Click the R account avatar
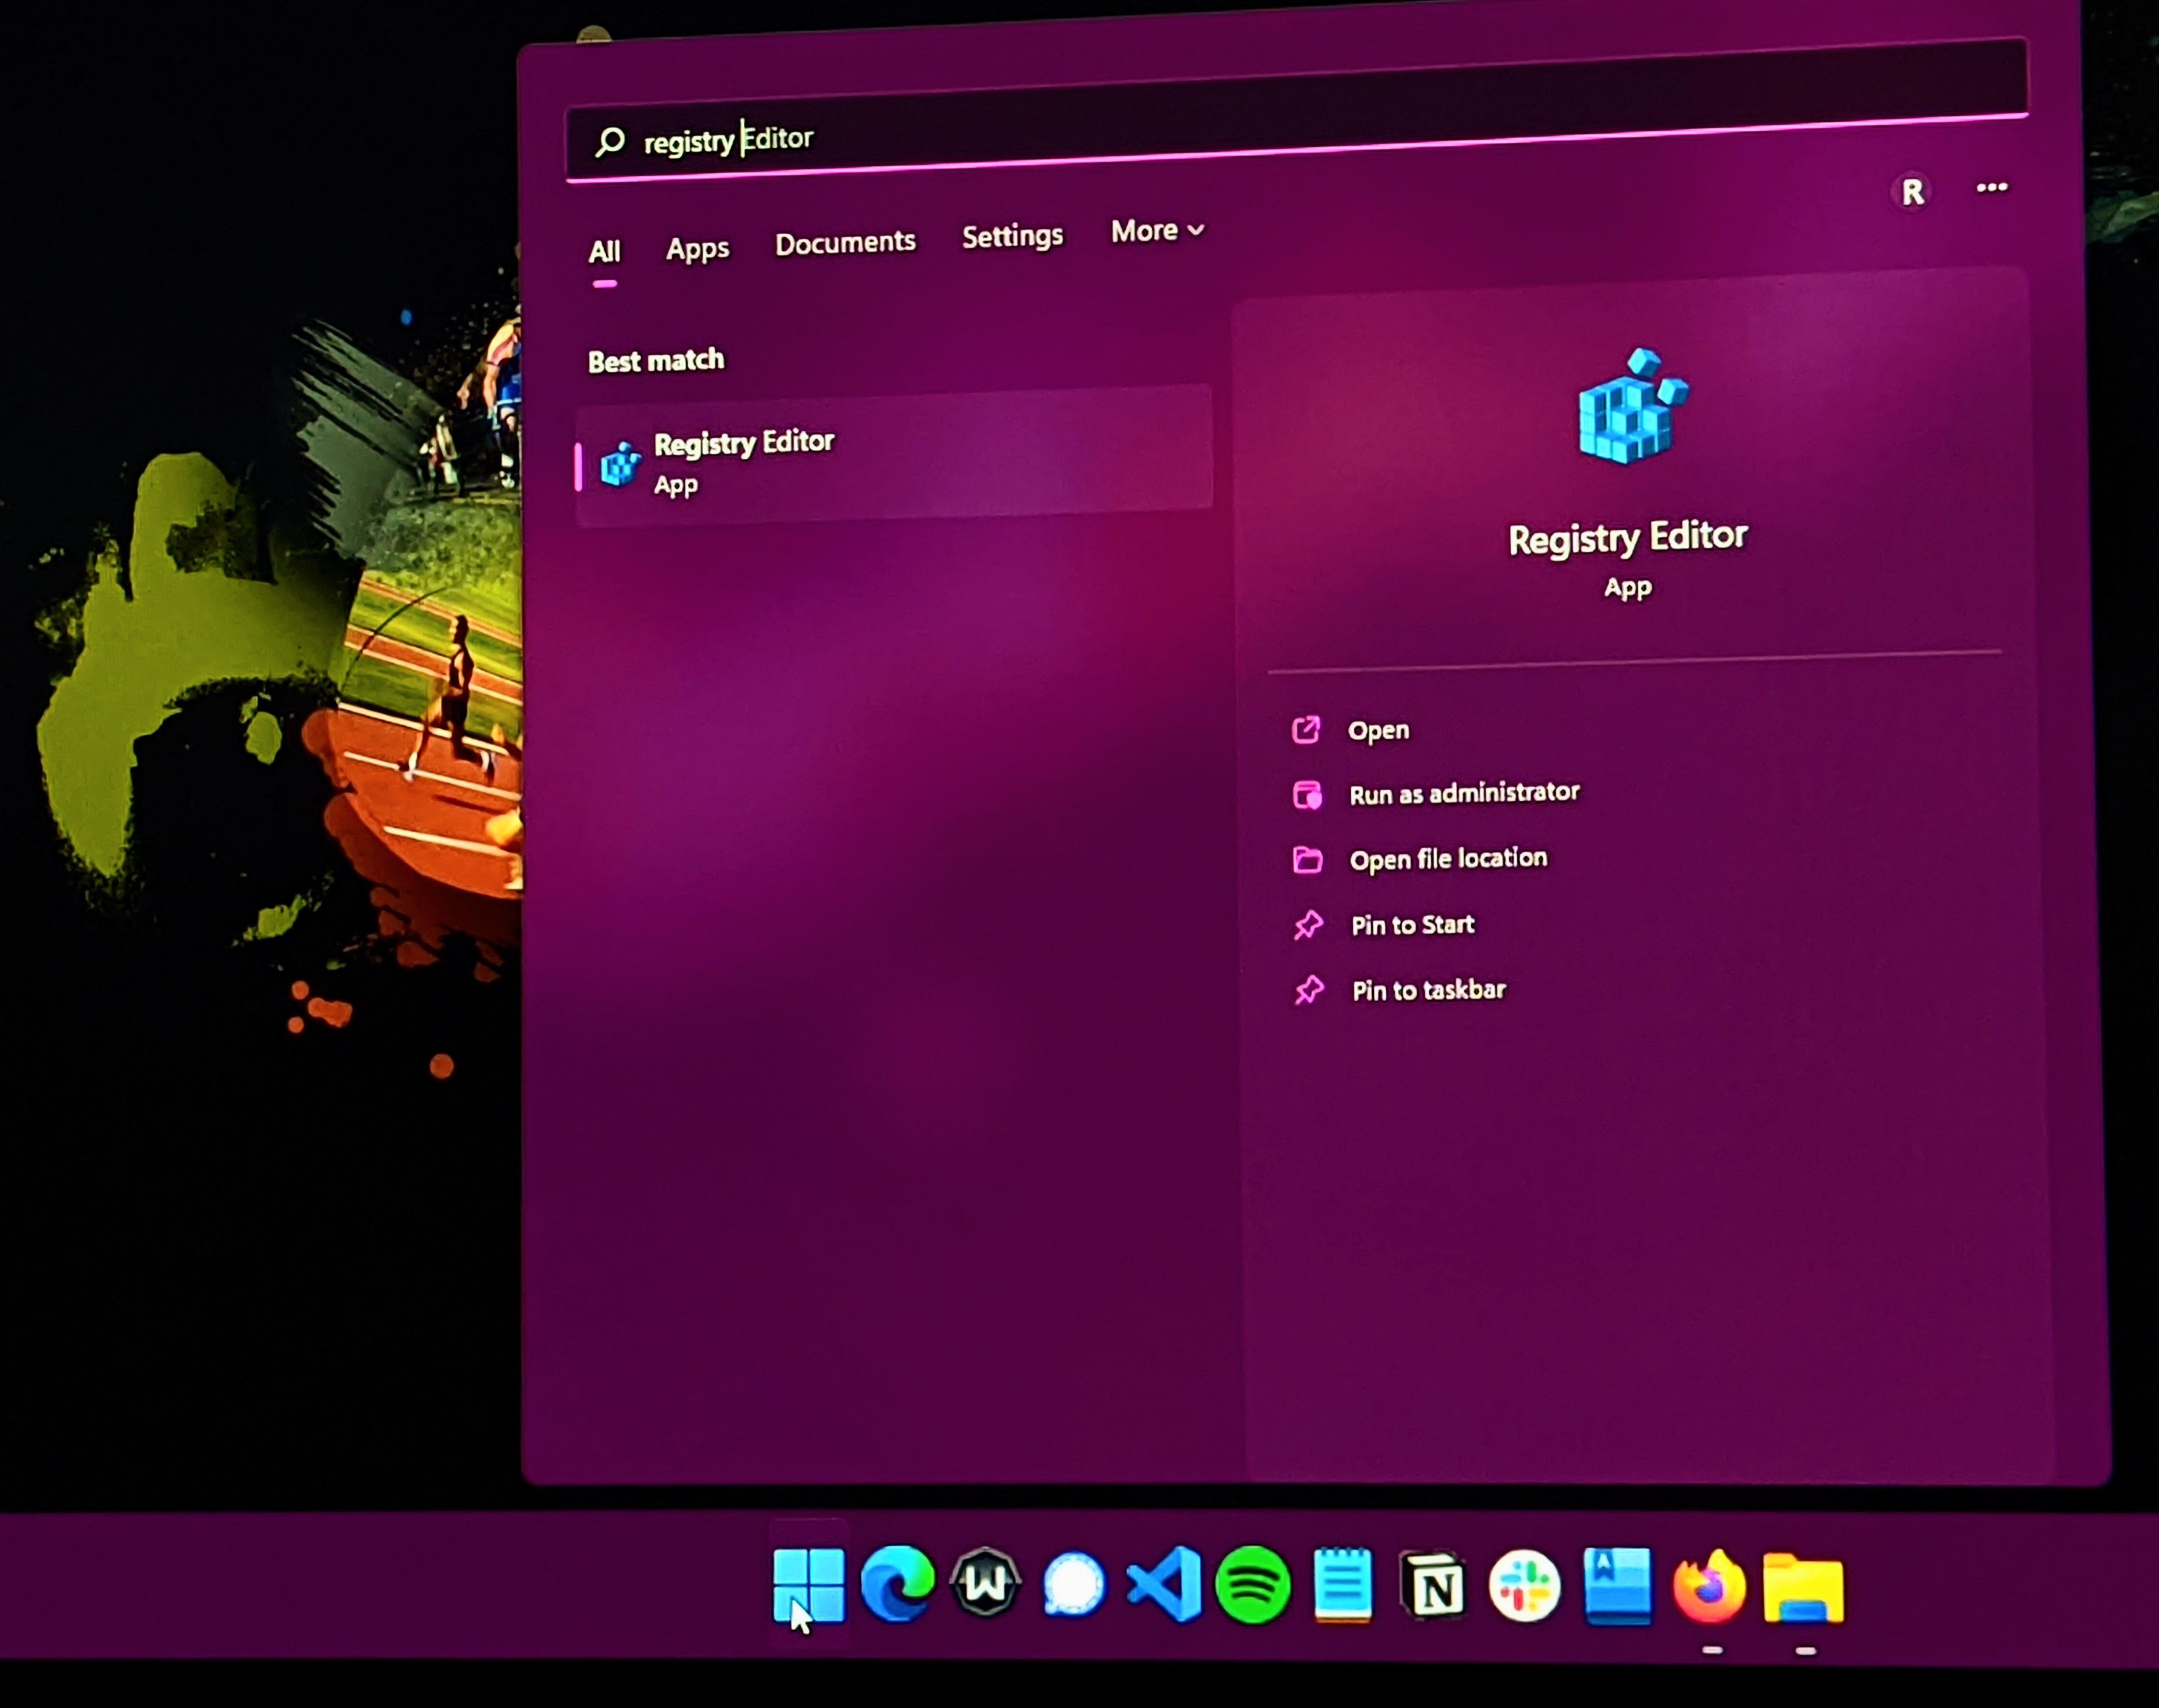The width and height of the screenshot is (2159, 1708). tap(1912, 192)
